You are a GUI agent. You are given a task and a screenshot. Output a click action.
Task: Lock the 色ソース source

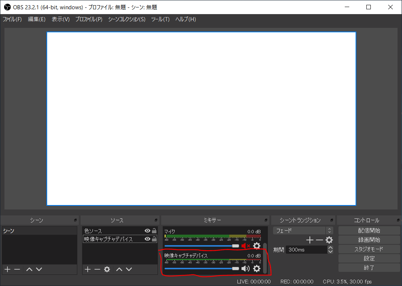[154, 231]
